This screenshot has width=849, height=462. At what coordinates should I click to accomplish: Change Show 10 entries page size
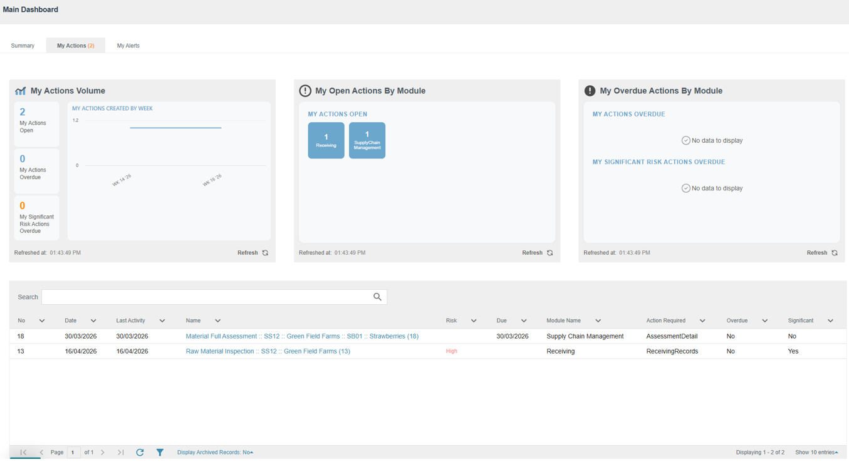(x=816, y=452)
